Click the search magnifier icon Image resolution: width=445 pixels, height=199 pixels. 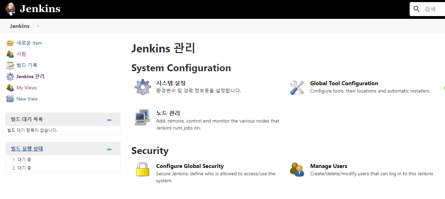click(x=416, y=9)
